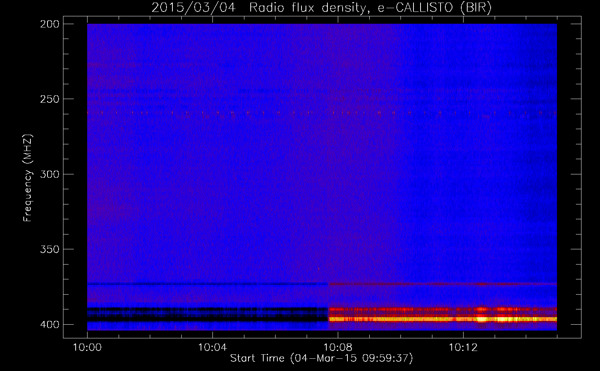
Task: Click the 300 frequency tick label
Action: (50, 174)
